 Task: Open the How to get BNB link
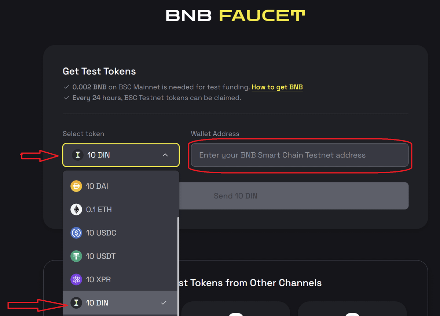(x=277, y=87)
